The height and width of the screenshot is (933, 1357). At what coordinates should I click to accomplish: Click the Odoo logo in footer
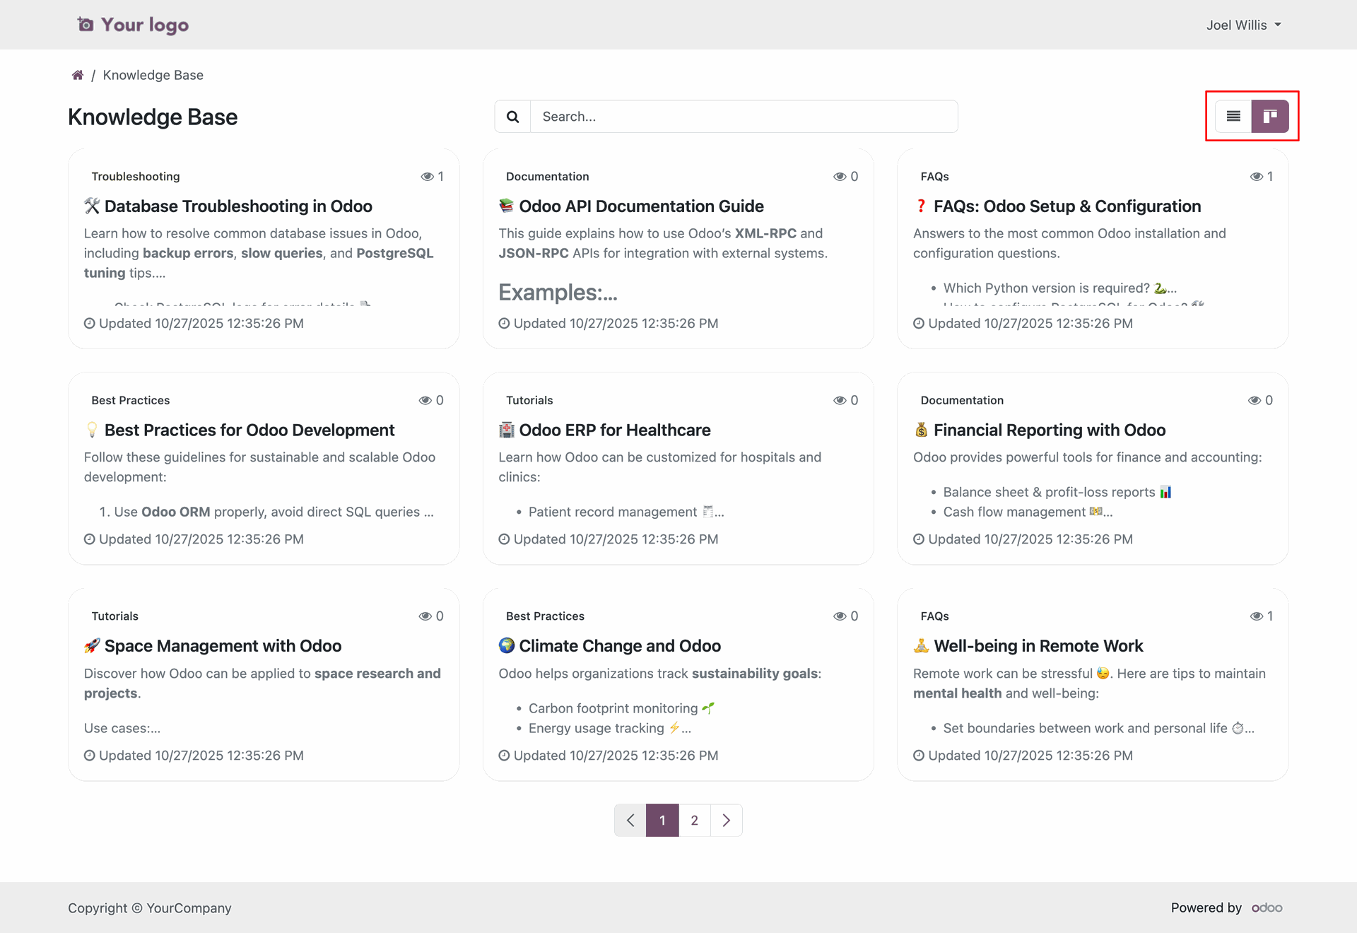pos(1267,908)
